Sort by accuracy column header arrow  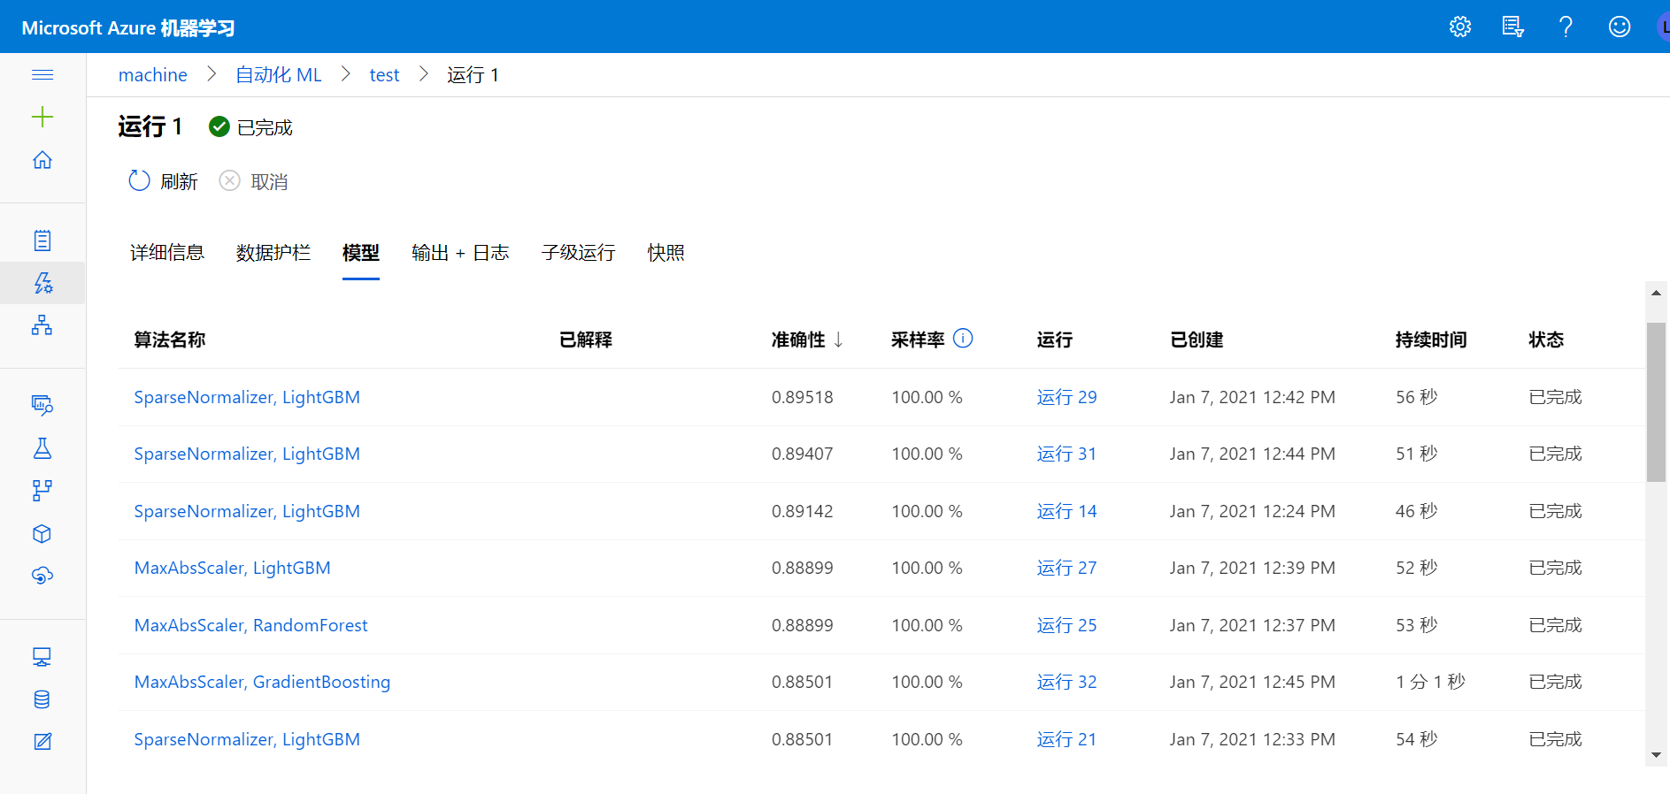838,340
